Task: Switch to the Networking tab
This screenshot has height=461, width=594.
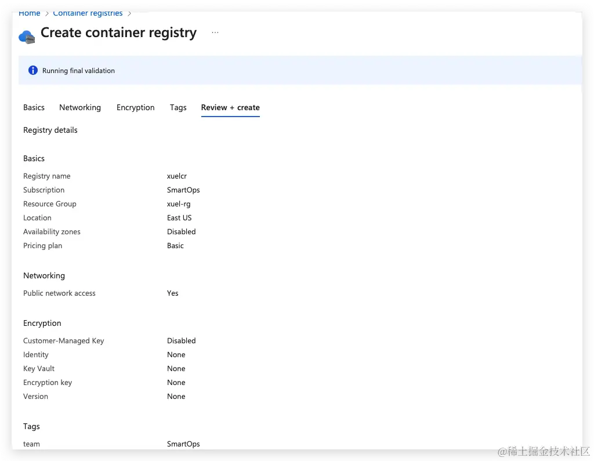Action: (80, 107)
